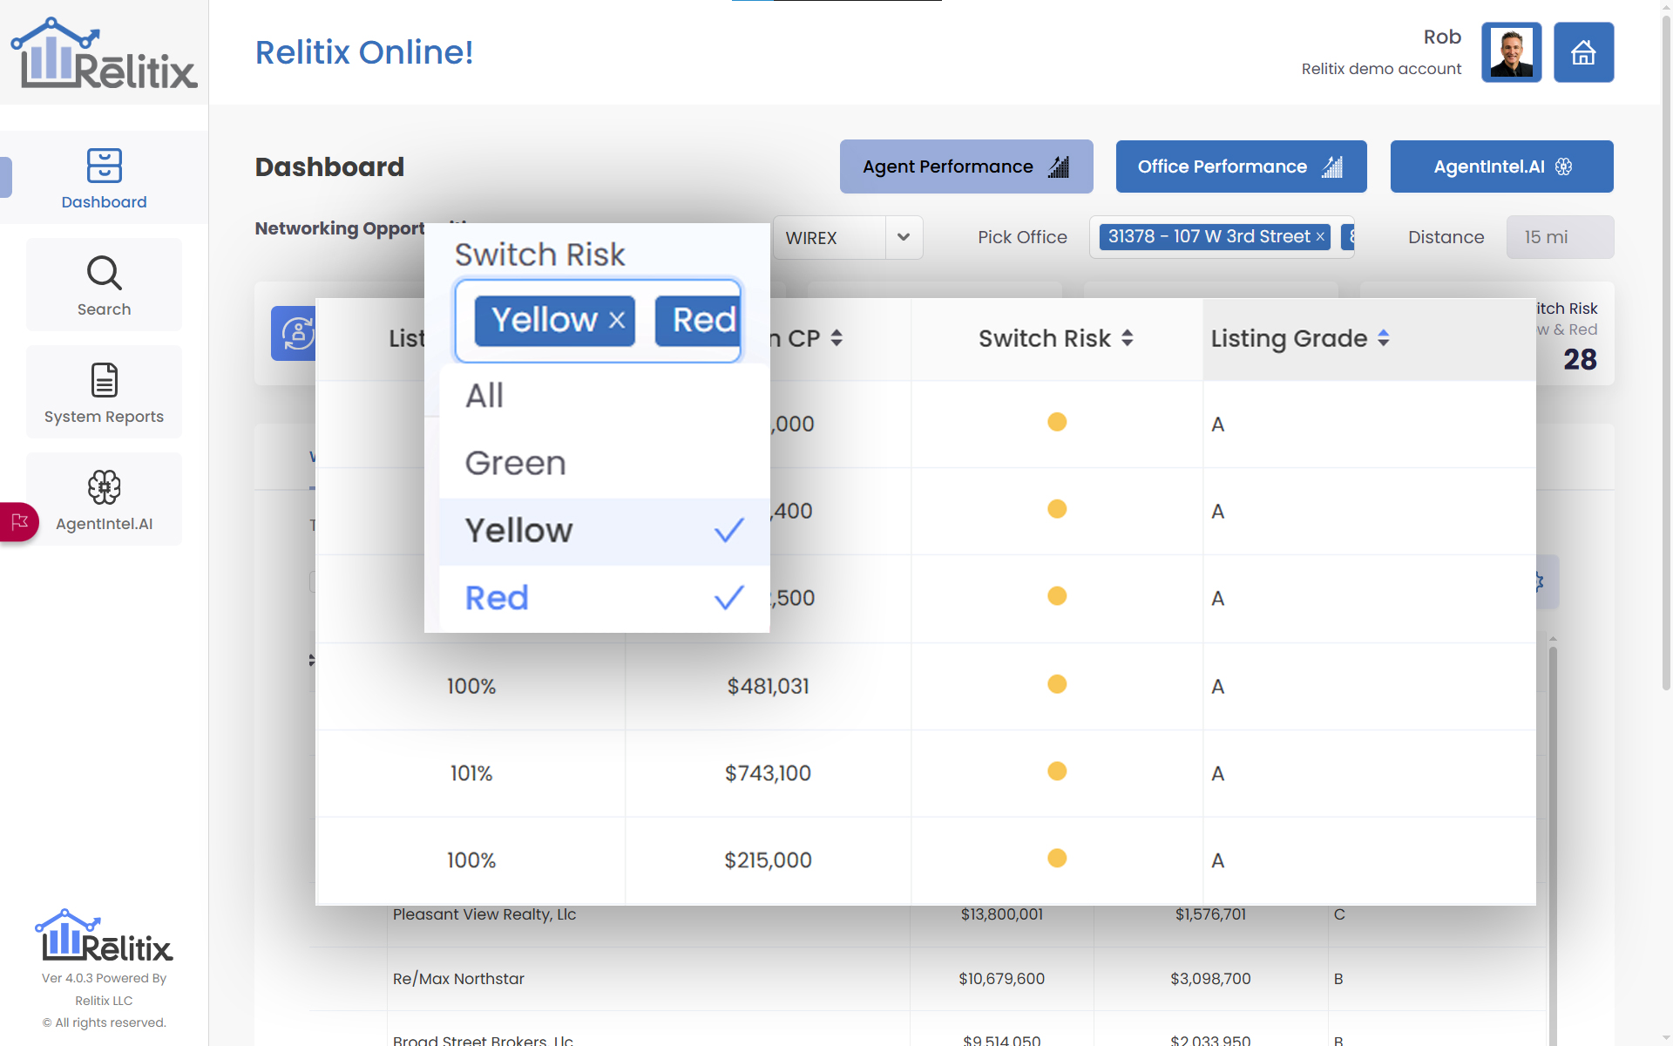Image resolution: width=1673 pixels, height=1046 pixels.
Task: Click Rob's profile photo
Action: click(1511, 53)
